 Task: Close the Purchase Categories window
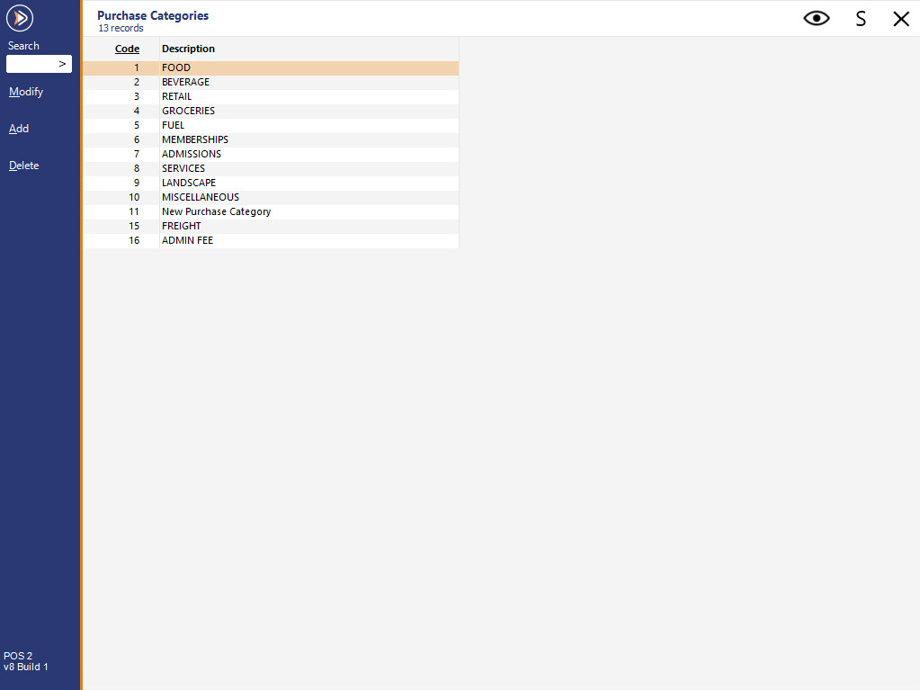901,18
